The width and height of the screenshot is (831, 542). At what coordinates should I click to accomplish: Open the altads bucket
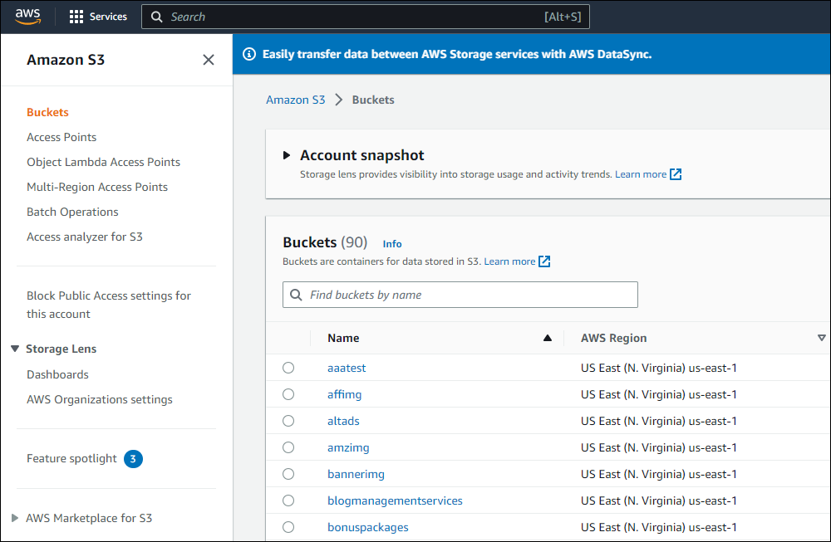343,421
